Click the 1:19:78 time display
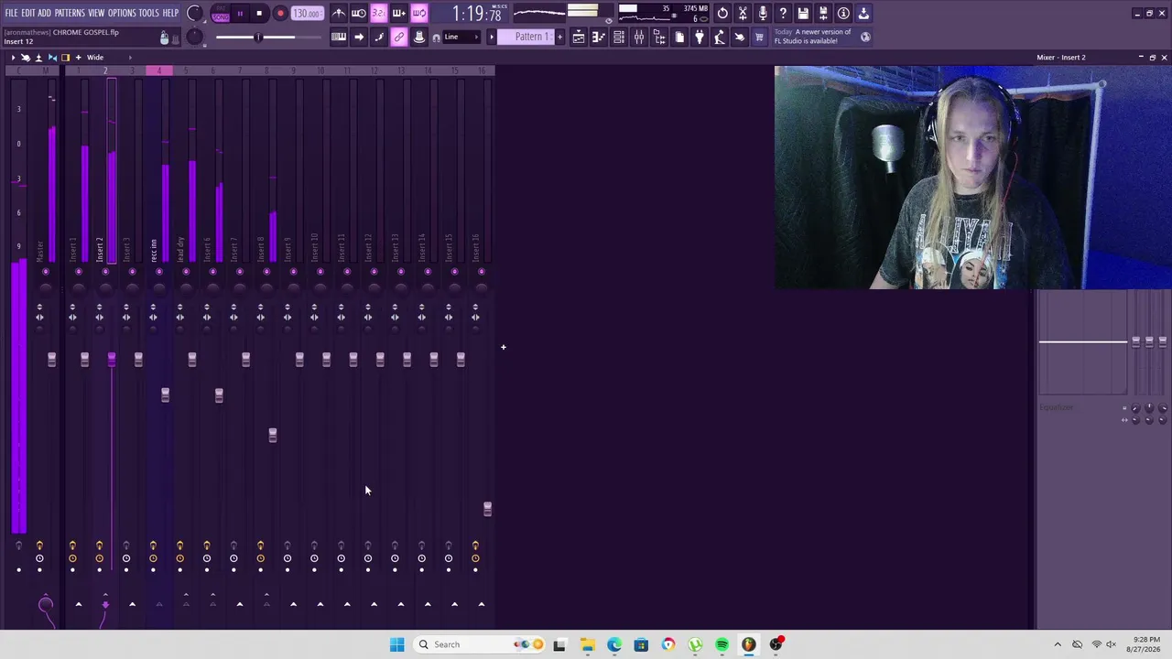Screen dimensions: 1172x659 (477, 14)
